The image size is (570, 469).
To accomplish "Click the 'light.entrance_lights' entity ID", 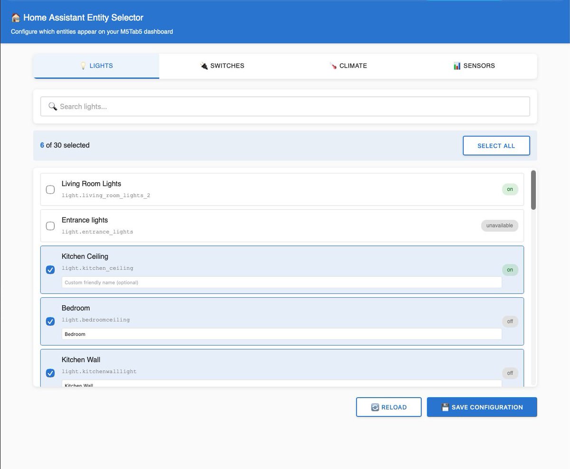I will (x=97, y=232).
